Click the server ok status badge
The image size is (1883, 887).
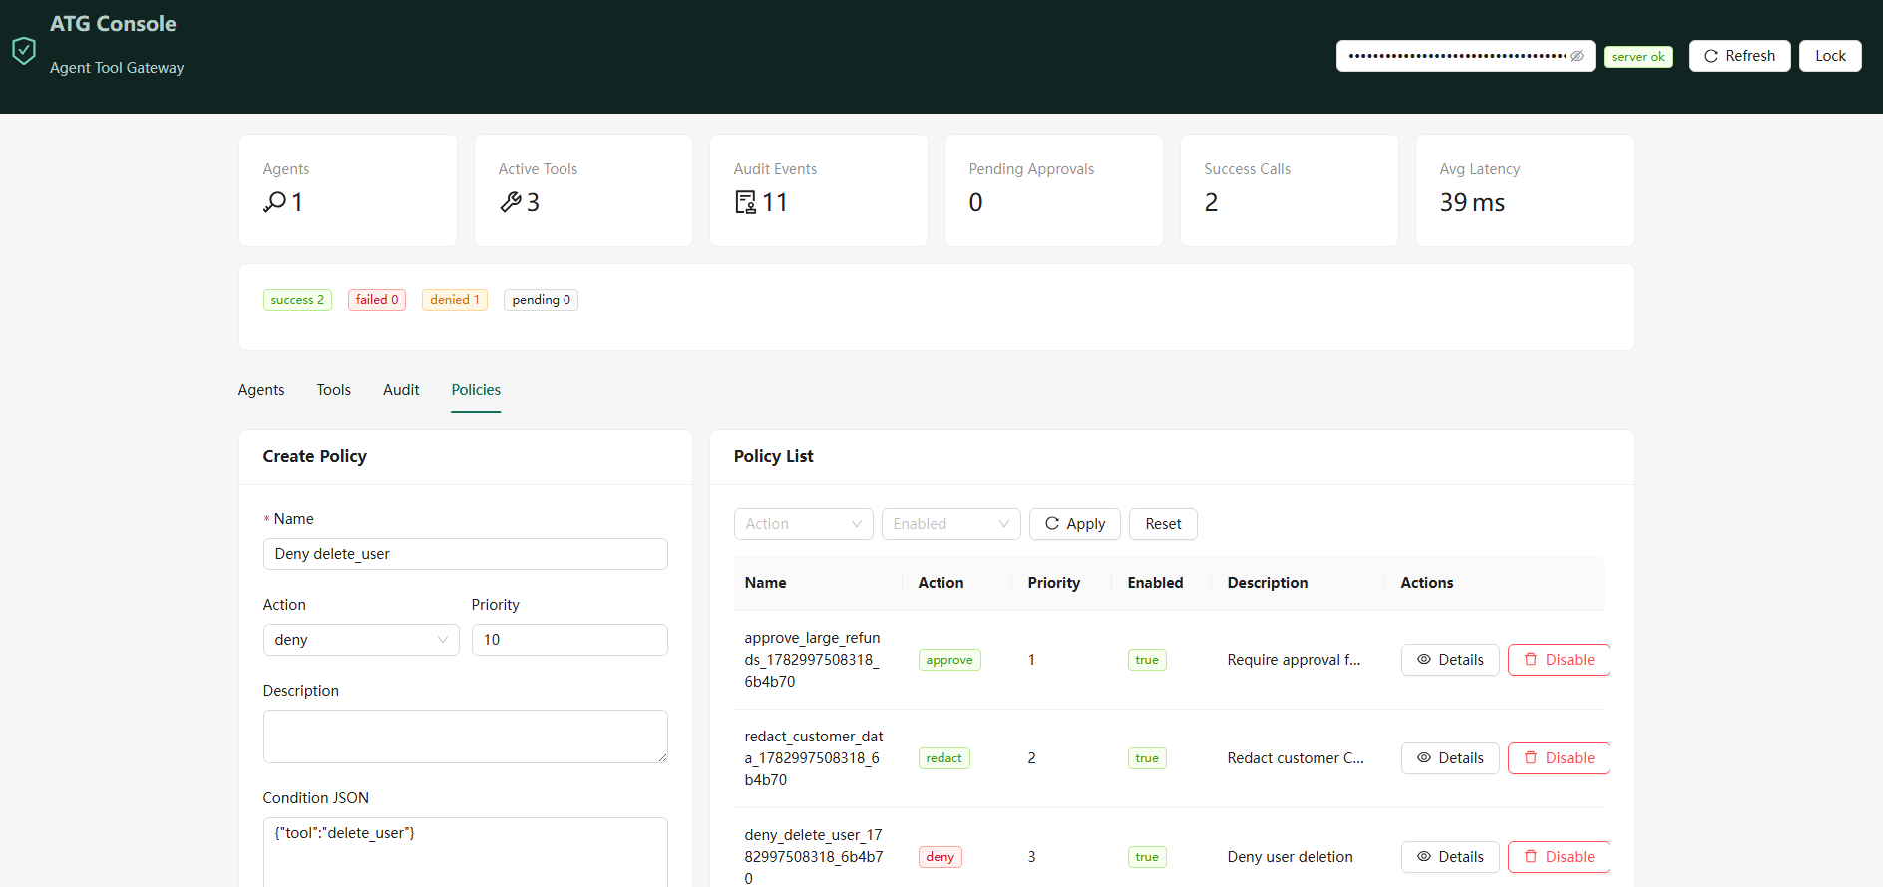[x=1638, y=57]
